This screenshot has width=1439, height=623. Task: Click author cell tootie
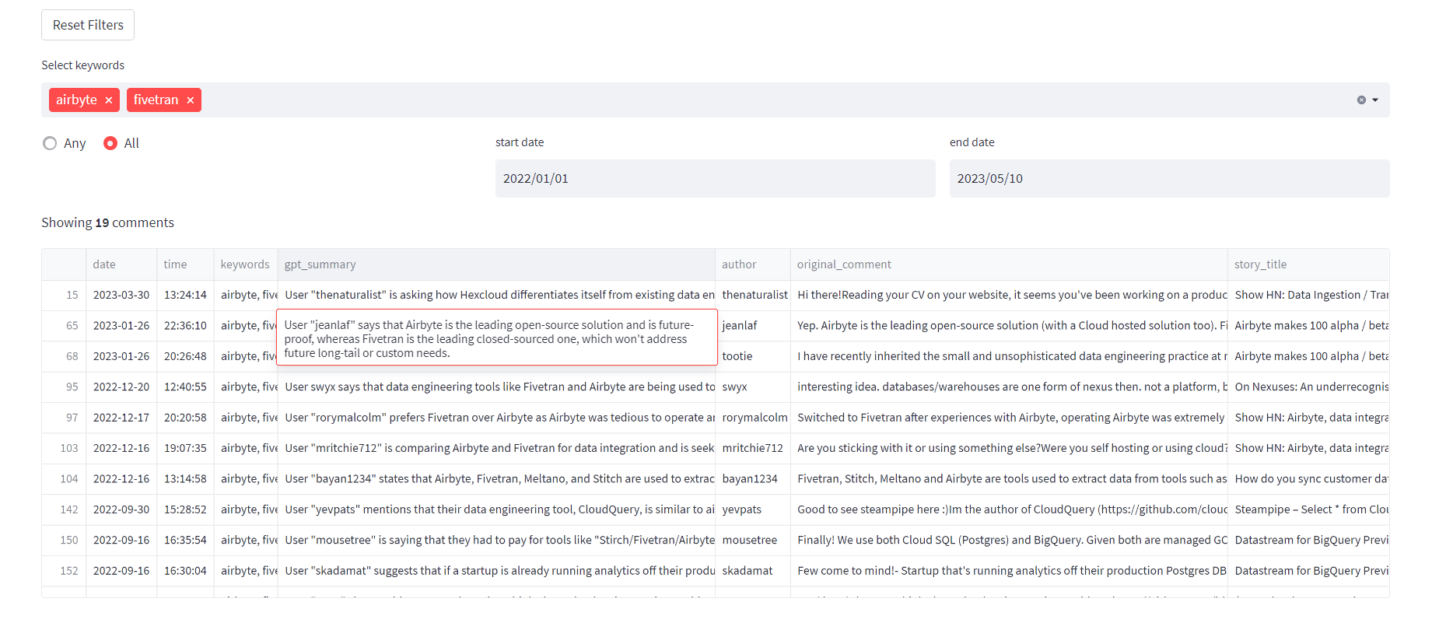point(753,356)
